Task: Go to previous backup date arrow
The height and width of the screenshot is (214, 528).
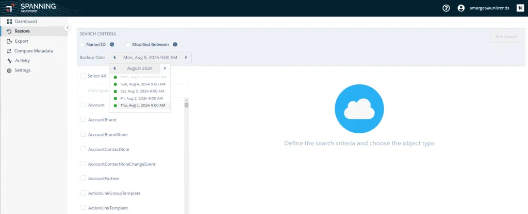Action: (x=114, y=58)
